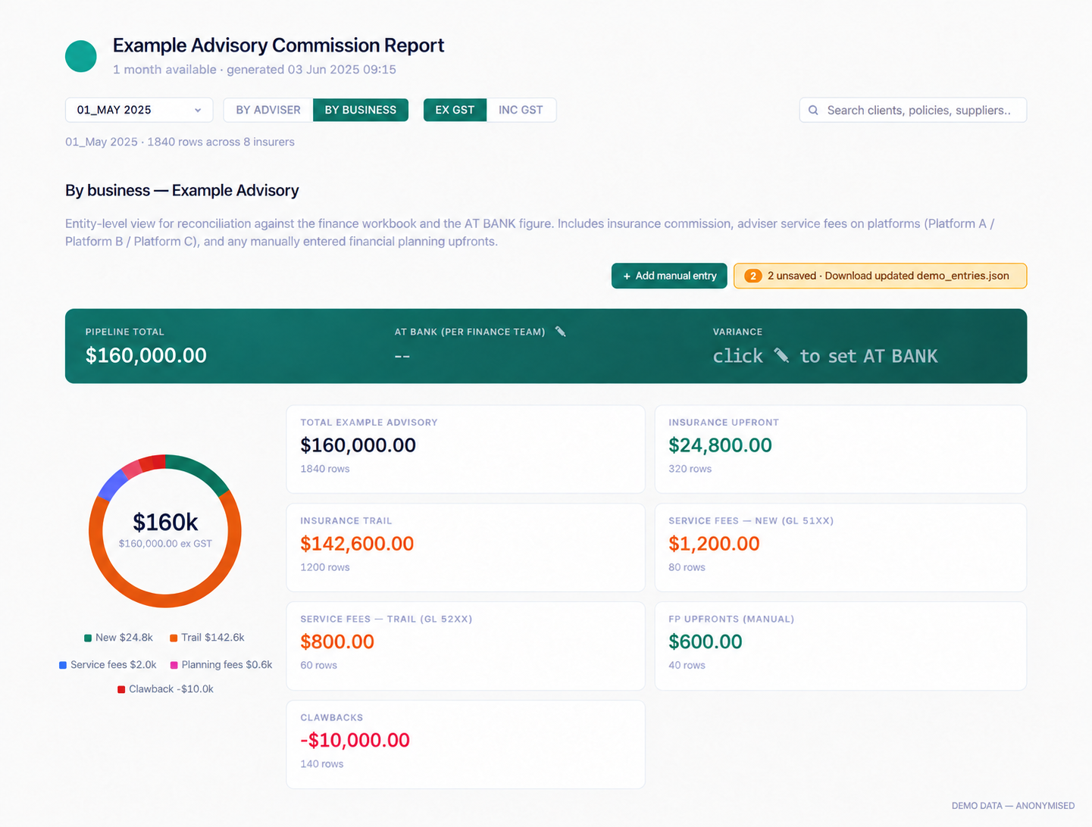This screenshot has height=827, width=1092.
Task: Click the Insurance Trail amount $142,600.00
Action: [357, 544]
